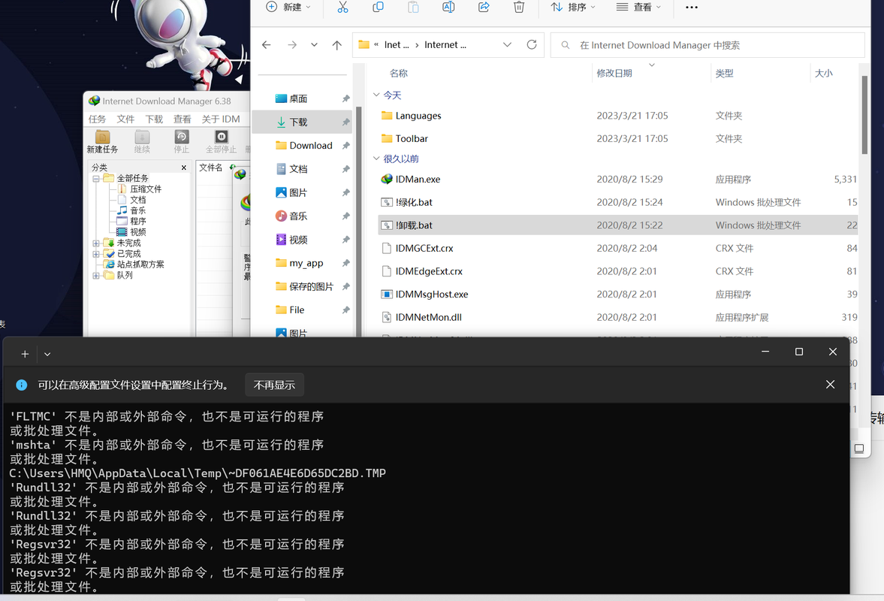
Task: Open the three-dots more options menu
Action: 692,8
